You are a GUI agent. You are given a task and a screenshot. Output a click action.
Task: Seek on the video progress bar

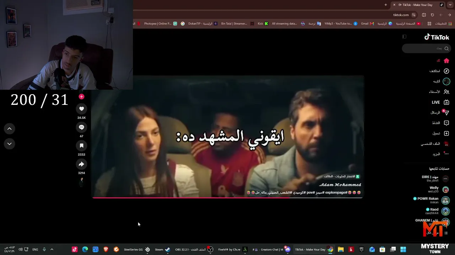pyautogui.click(x=227, y=198)
